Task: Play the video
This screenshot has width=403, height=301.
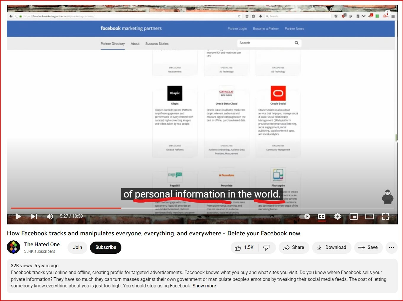Action: click(18, 216)
